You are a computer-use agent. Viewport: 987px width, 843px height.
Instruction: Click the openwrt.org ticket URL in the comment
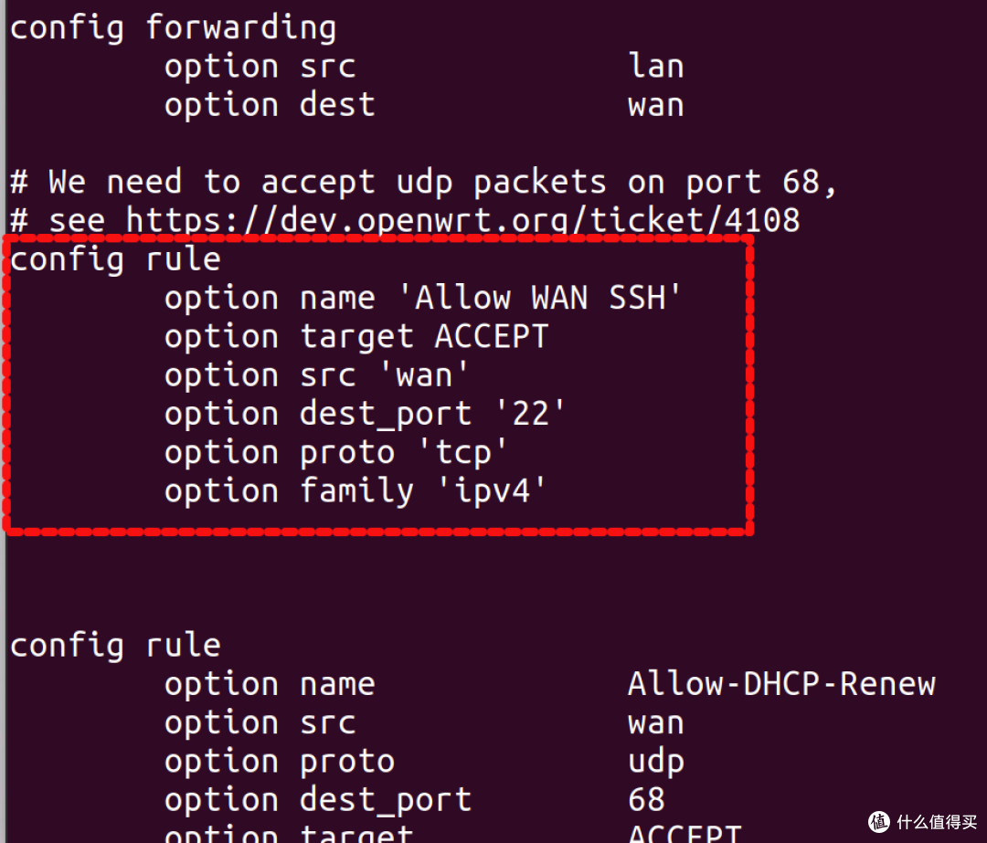(x=462, y=220)
